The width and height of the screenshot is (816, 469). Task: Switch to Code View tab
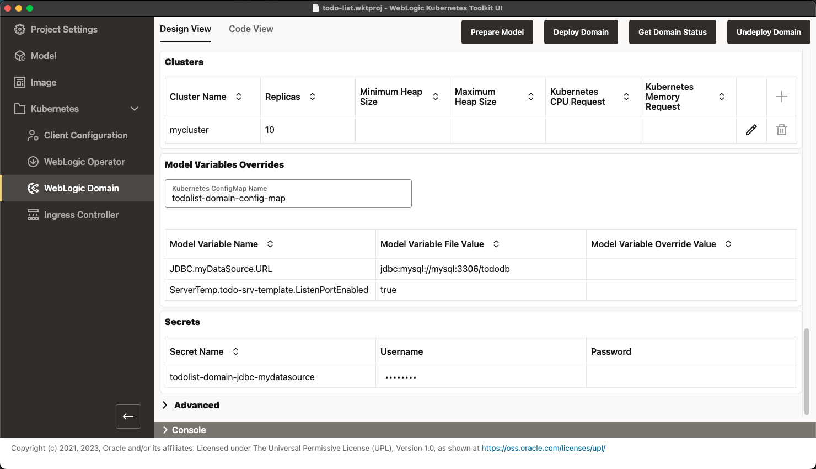tap(251, 29)
